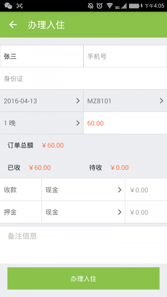Change the stay length of 1 晚
This screenshot has width=167, height=297.
click(x=42, y=123)
